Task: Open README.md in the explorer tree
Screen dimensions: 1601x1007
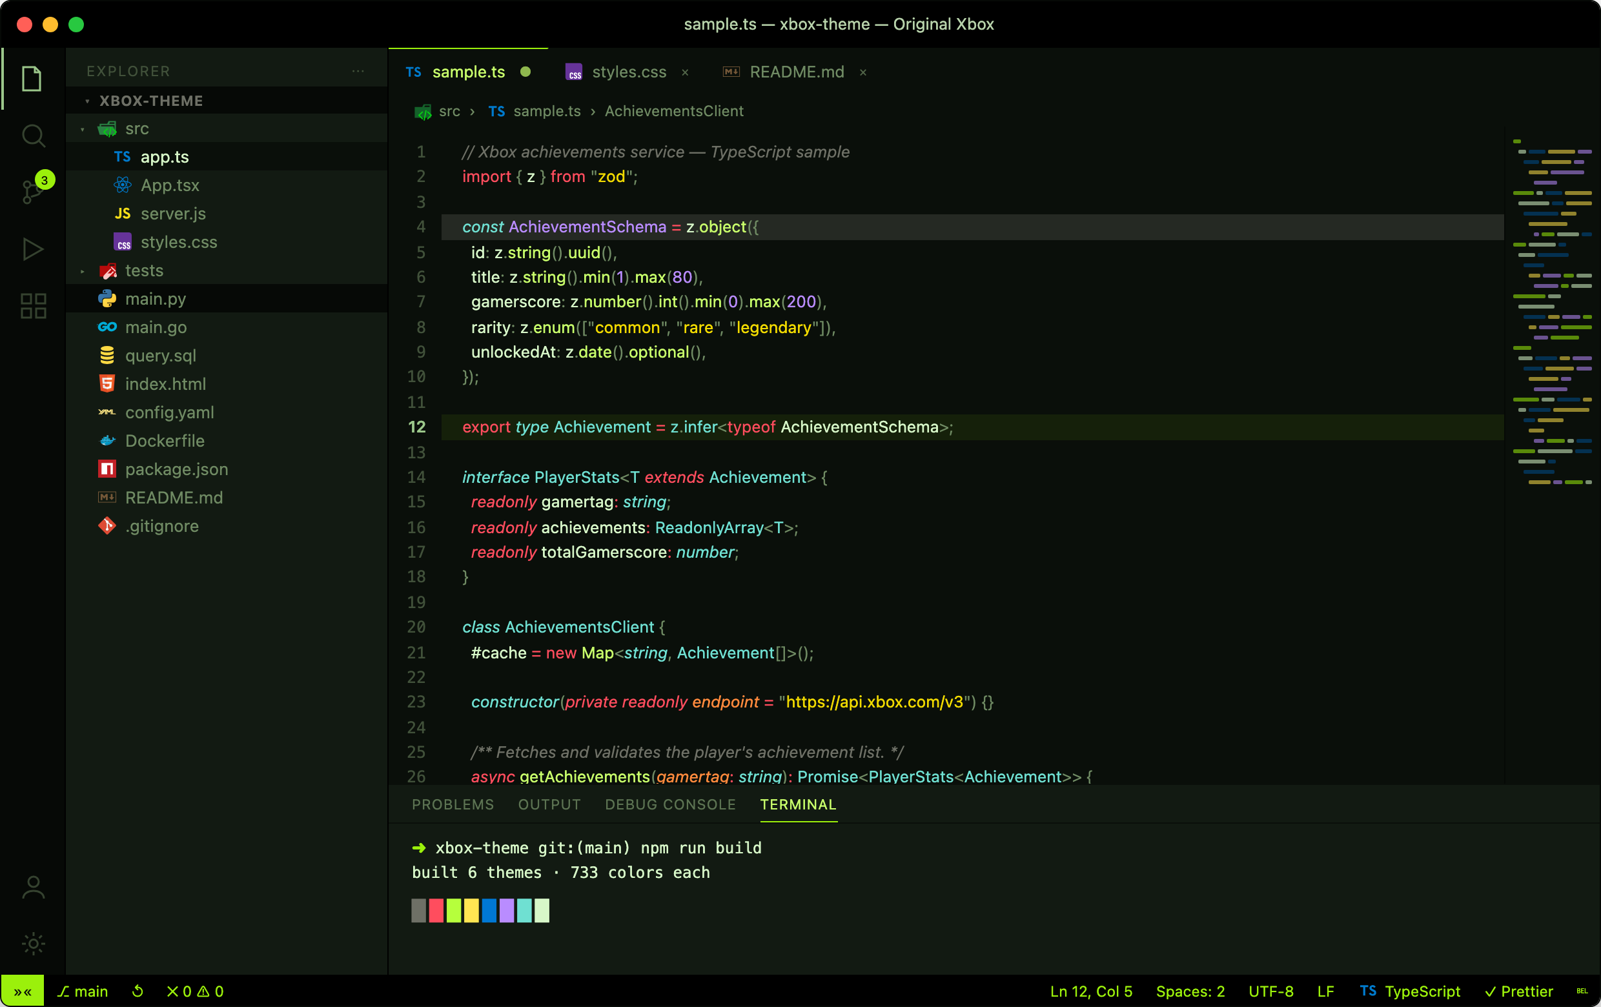Action: click(226, 497)
